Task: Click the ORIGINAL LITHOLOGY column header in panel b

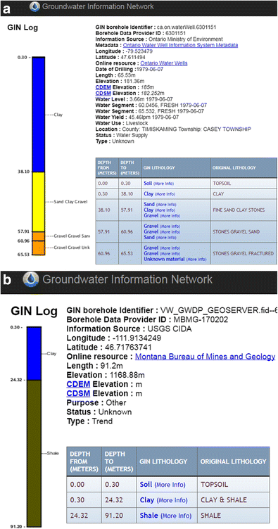Action: 234,461
